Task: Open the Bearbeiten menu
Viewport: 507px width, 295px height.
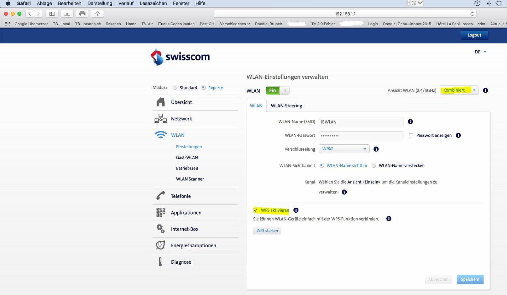Action: (70, 3)
